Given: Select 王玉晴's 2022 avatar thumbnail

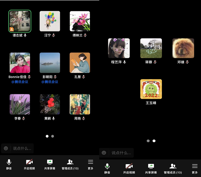Looking at the screenshot, I should click(151, 89).
